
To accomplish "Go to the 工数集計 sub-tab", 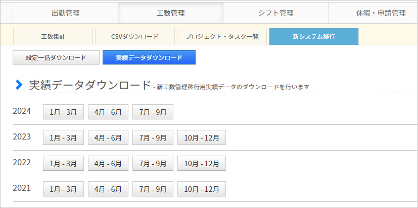I will (x=53, y=36).
